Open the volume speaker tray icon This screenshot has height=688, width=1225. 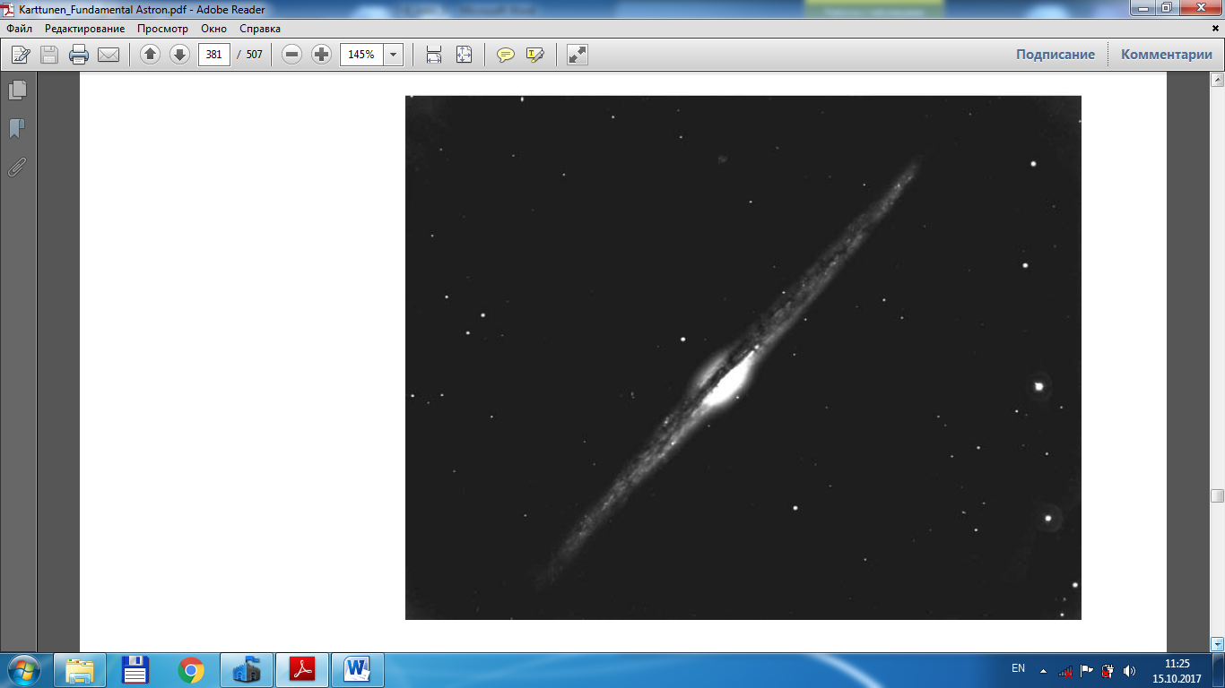point(1129,670)
